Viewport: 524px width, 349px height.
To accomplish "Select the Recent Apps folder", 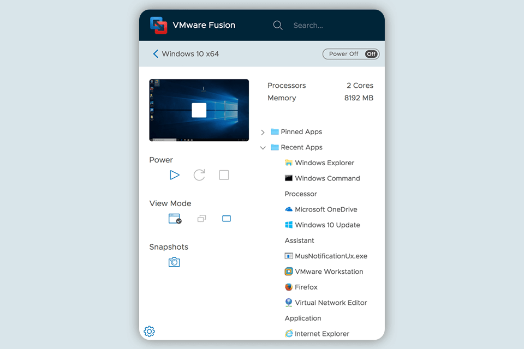I will coord(296,147).
